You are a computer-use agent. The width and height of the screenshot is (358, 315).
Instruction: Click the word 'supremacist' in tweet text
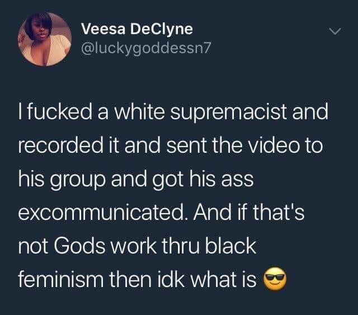(229, 113)
